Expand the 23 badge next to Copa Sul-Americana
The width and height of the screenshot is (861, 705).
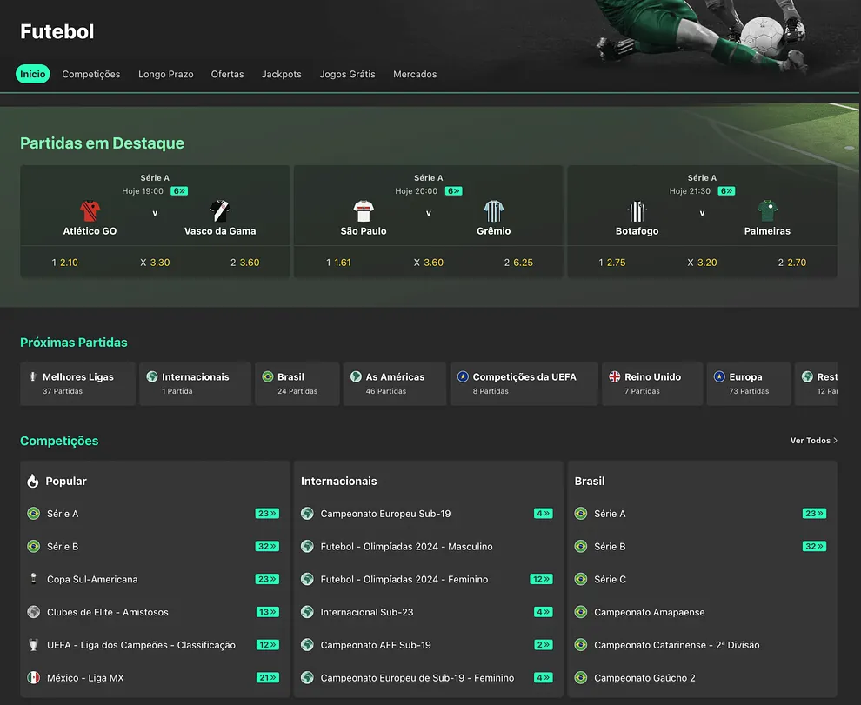267,579
